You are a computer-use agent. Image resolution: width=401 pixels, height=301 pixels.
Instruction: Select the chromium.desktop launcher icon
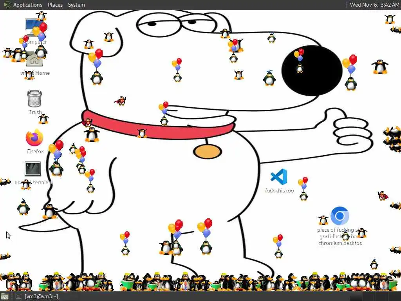click(x=340, y=216)
